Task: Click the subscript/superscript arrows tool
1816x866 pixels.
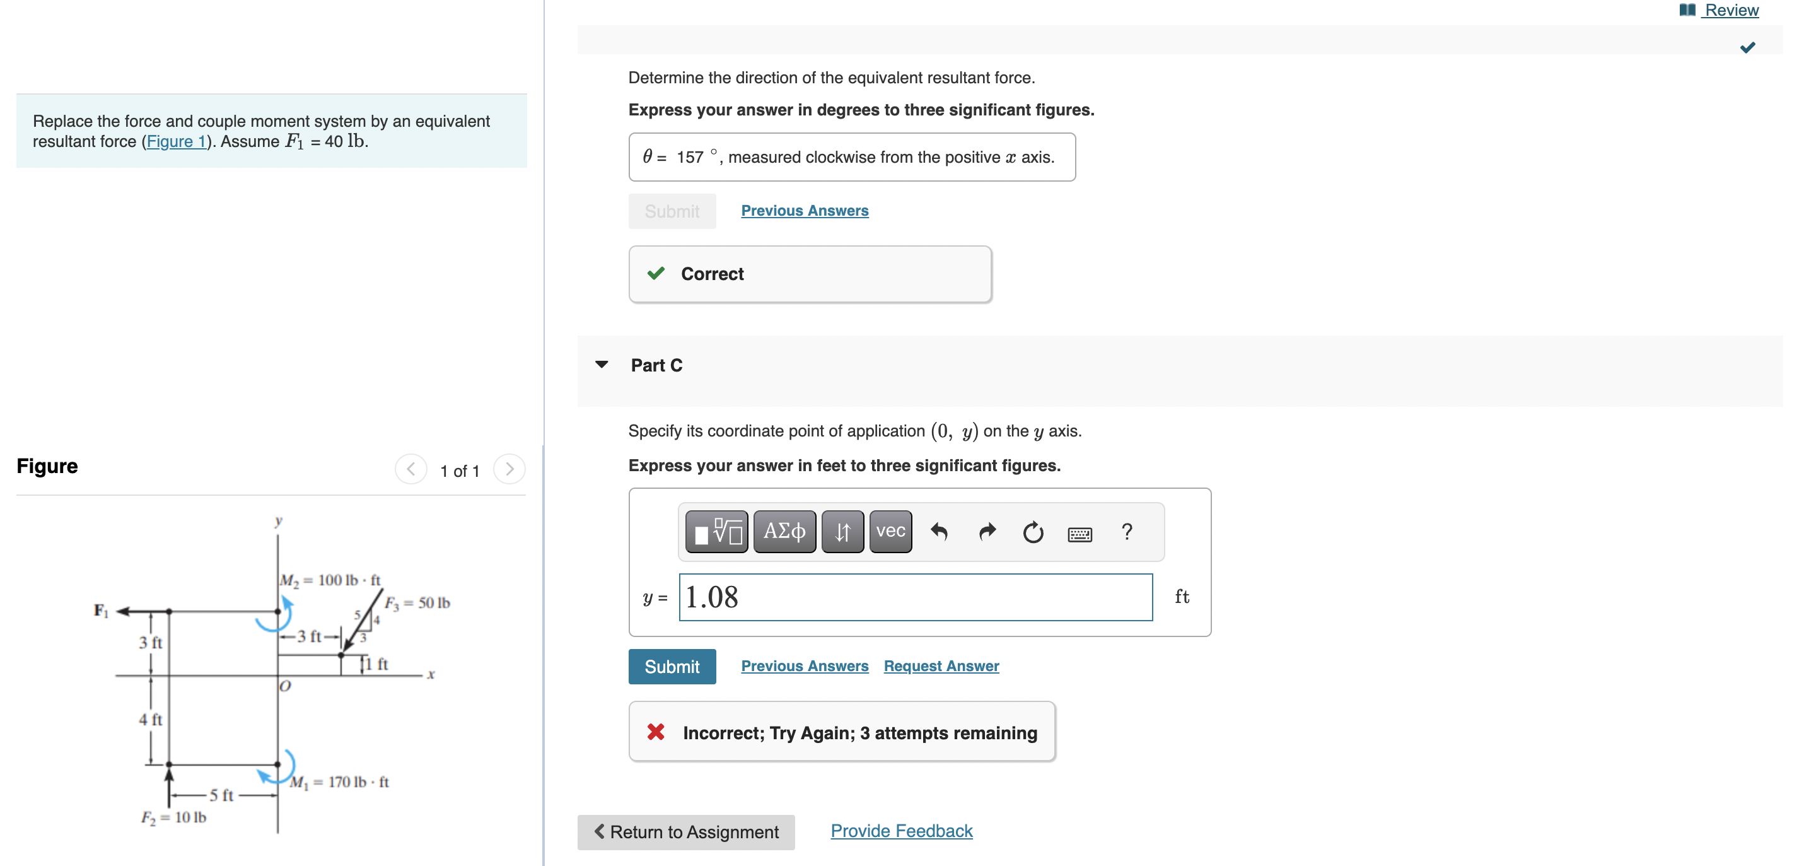Action: [842, 532]
